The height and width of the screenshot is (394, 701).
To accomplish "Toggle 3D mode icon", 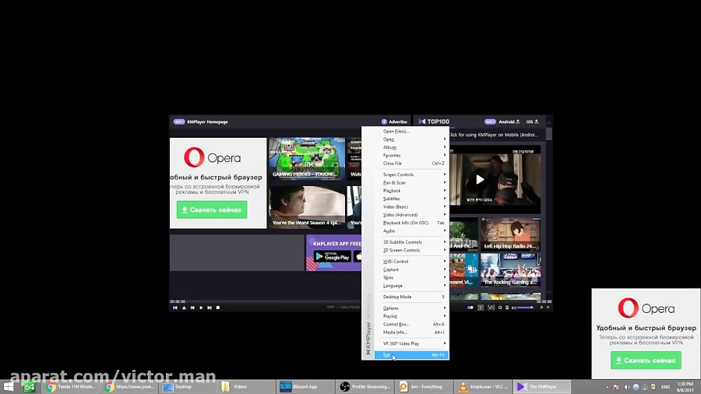I will pos(481,308).
